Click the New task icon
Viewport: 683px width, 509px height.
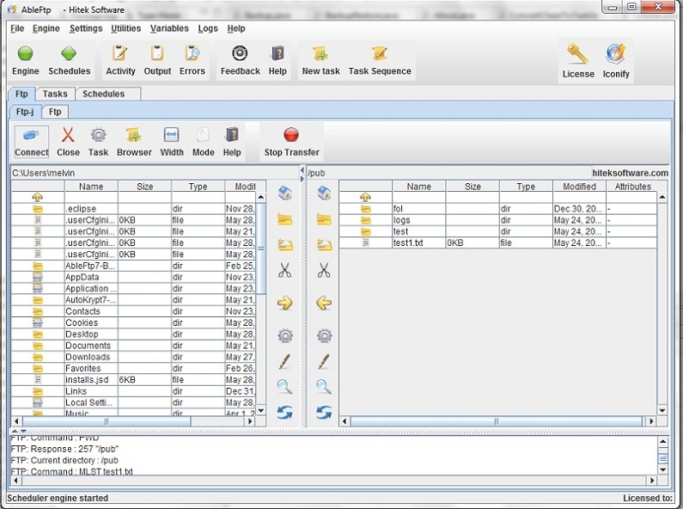point(320,60)
